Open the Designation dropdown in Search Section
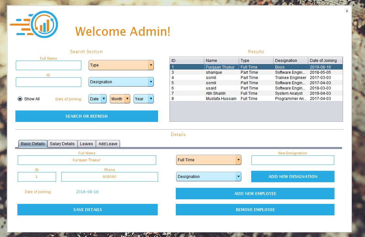Screen dimensions: 365x237 (121, 82)
